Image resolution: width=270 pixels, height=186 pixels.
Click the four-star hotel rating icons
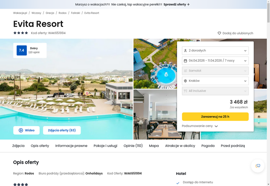coord(21,33)
